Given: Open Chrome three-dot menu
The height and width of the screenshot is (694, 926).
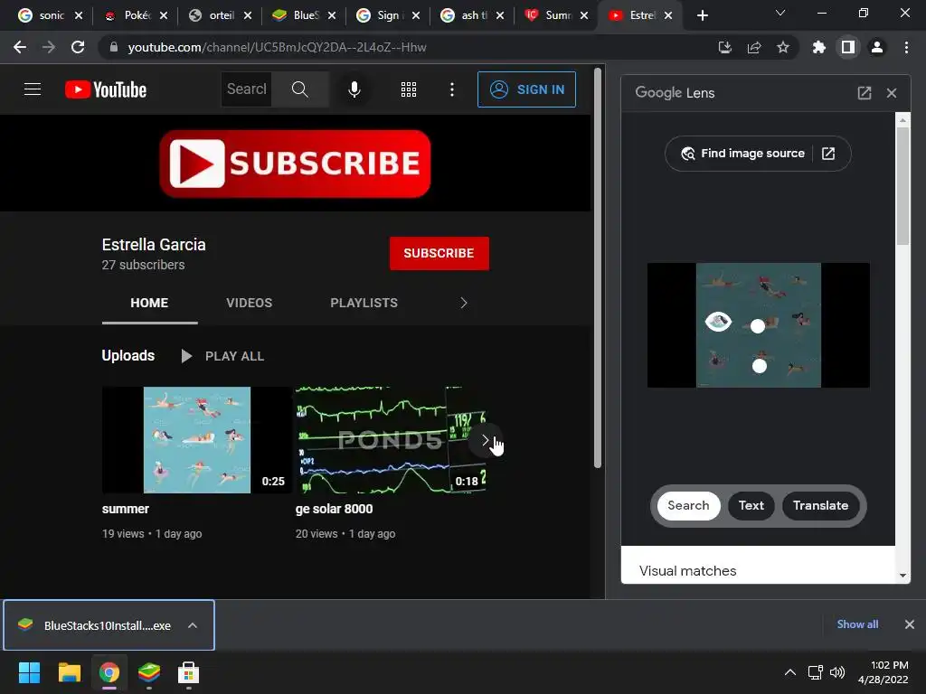Looking at the screenshot, I should click(906, 47).
